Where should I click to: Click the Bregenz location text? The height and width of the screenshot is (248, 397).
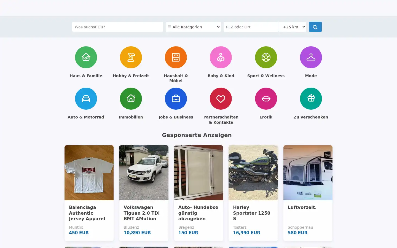(x=186, y=227)
